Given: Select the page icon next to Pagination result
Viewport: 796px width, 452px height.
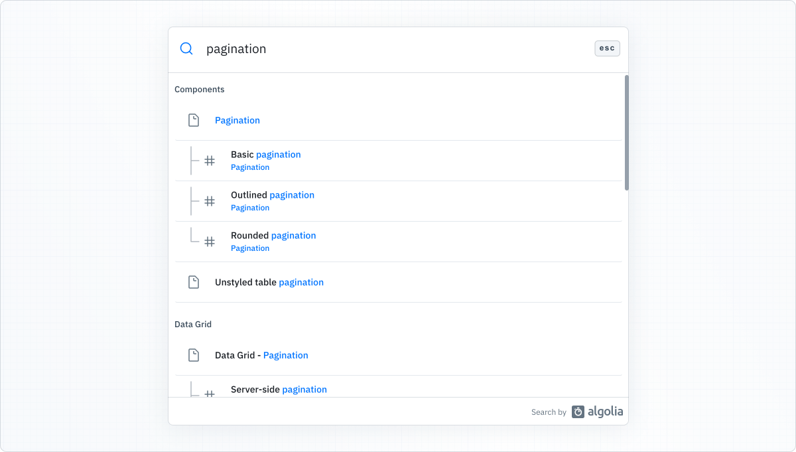Looking at the screenshot, I should (x=194, y=120).
